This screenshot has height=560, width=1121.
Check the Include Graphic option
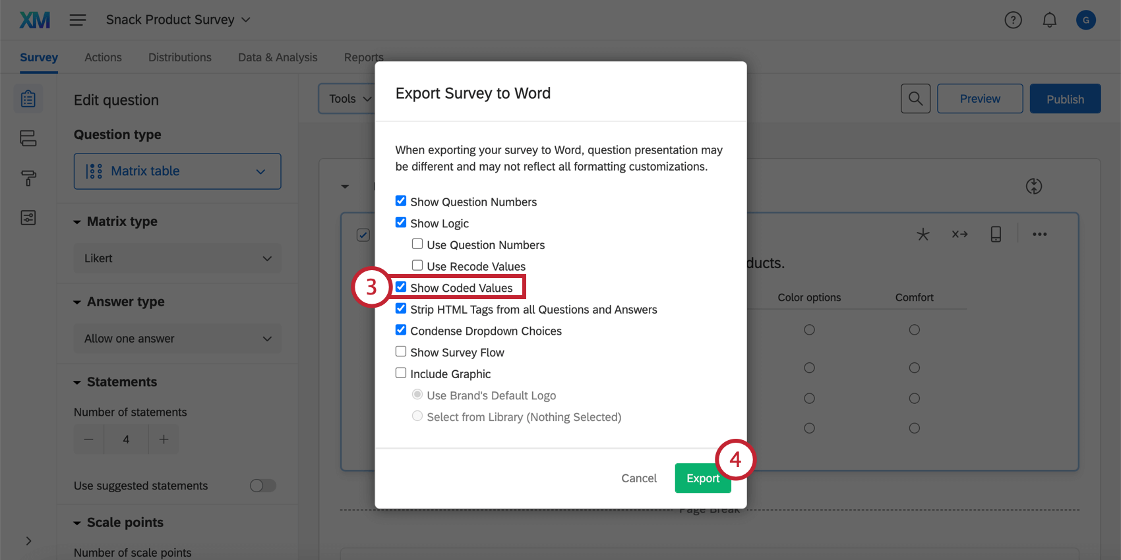tap(401, 373)
